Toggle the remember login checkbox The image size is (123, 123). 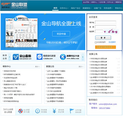96,42
